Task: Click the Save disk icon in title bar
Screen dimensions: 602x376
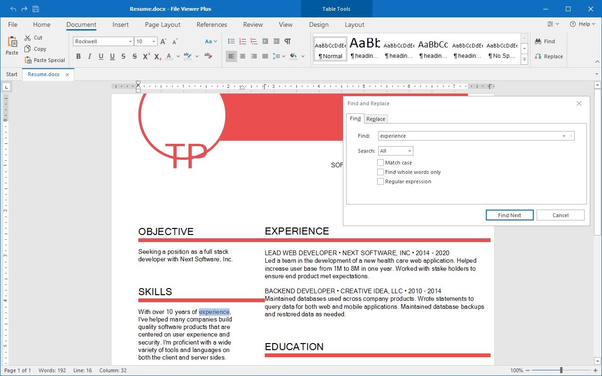Action: pos(36,9)
